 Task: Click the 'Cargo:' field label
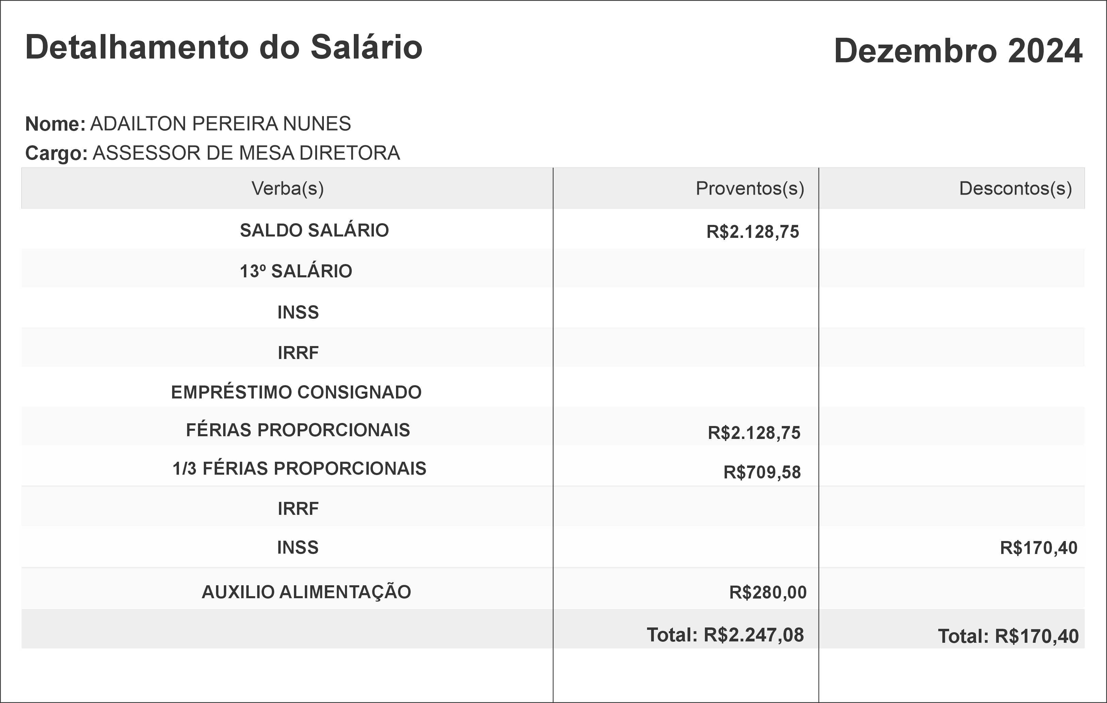[56, 153]
